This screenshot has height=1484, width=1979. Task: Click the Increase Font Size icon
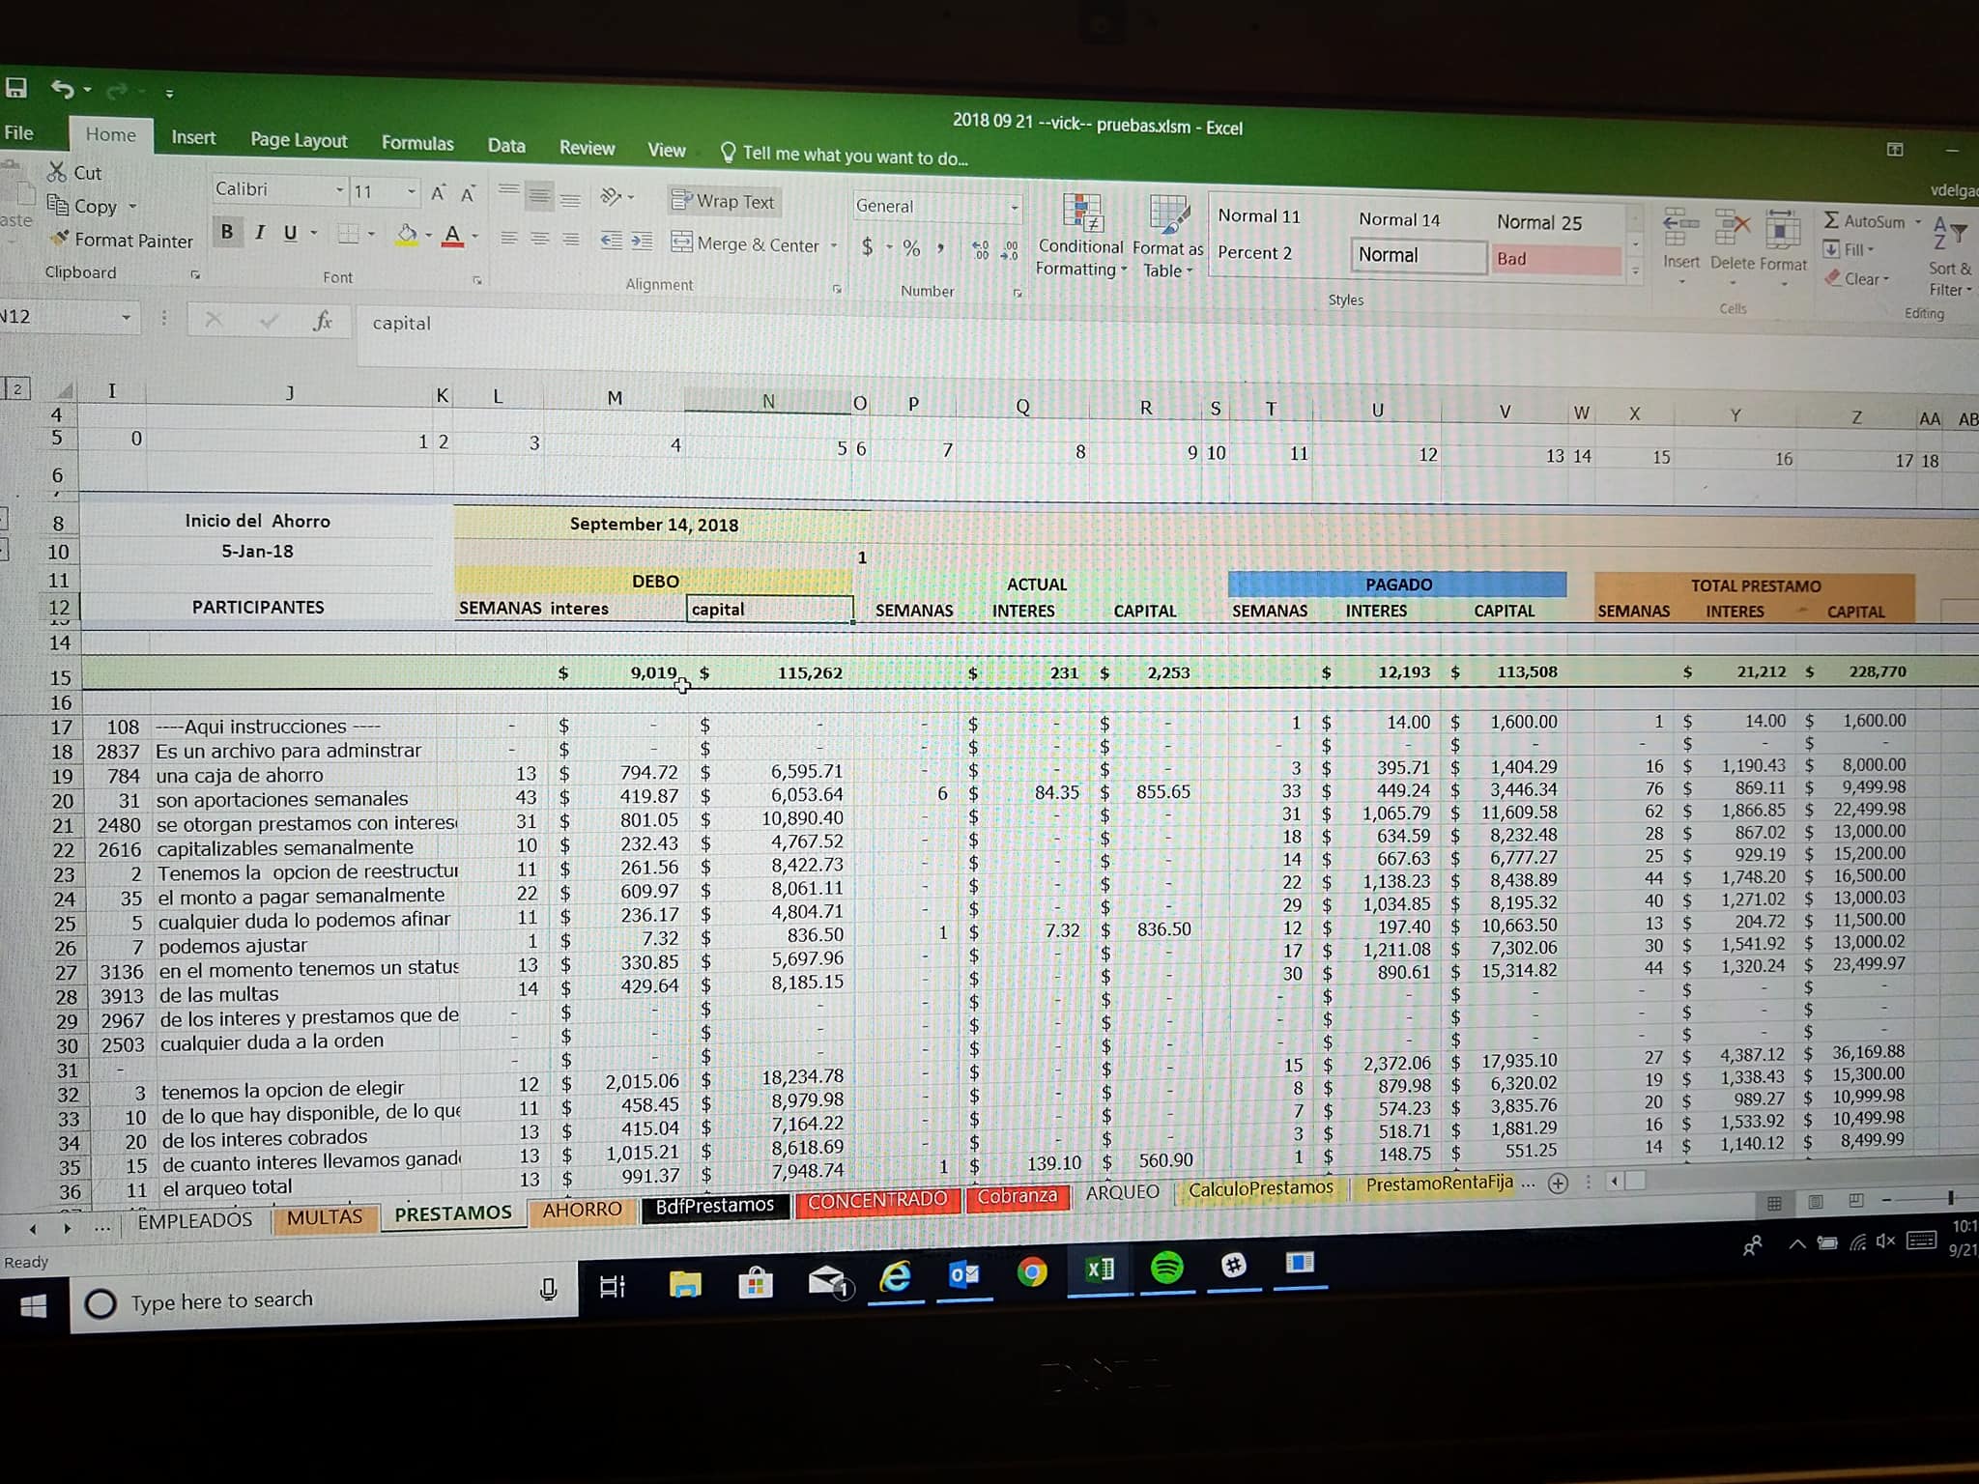click(439, 193)
